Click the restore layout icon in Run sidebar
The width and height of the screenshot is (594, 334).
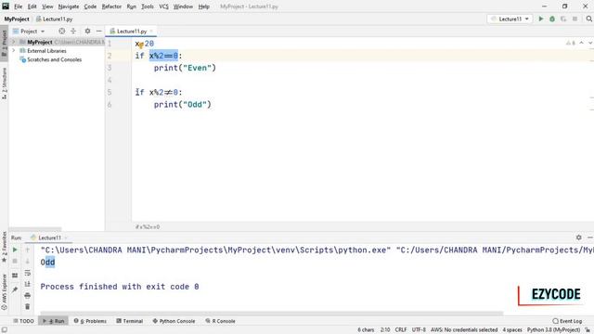[15, 276]
